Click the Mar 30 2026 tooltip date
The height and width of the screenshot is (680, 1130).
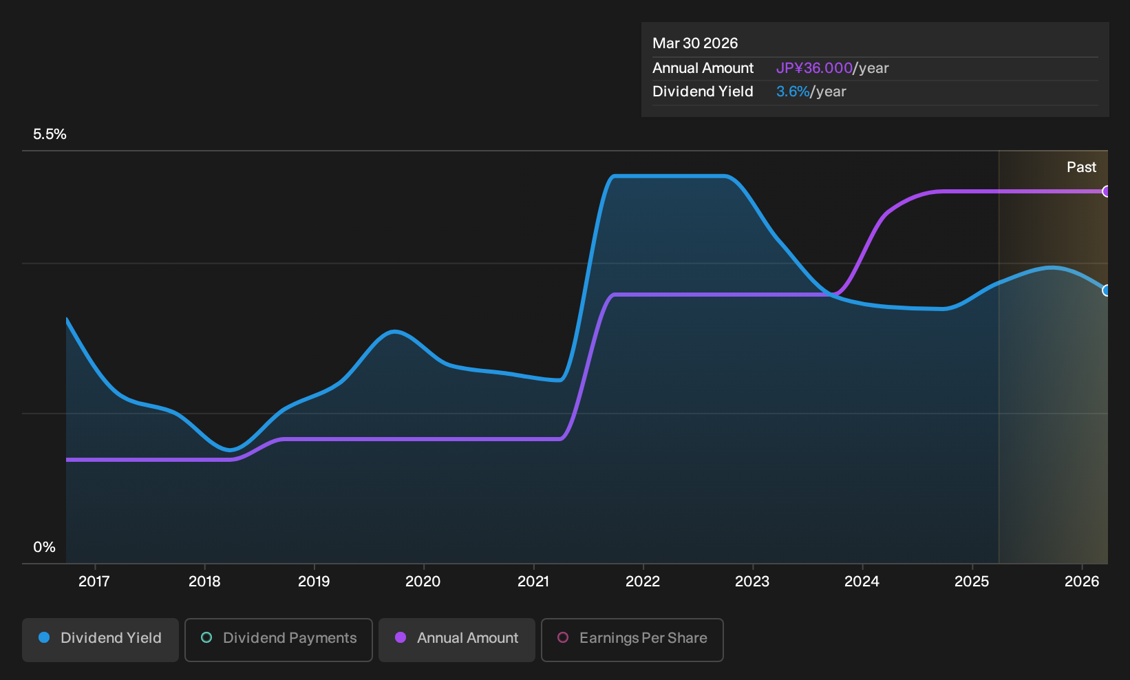tap(695, 43)
